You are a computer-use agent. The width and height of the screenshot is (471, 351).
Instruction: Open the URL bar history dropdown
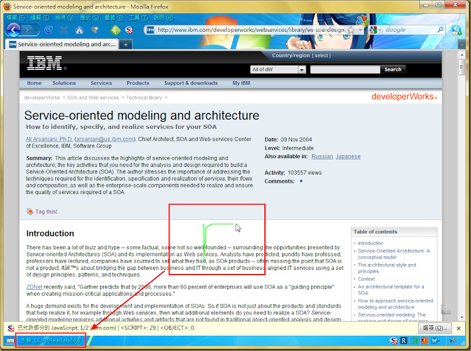[x=360, y=30]
